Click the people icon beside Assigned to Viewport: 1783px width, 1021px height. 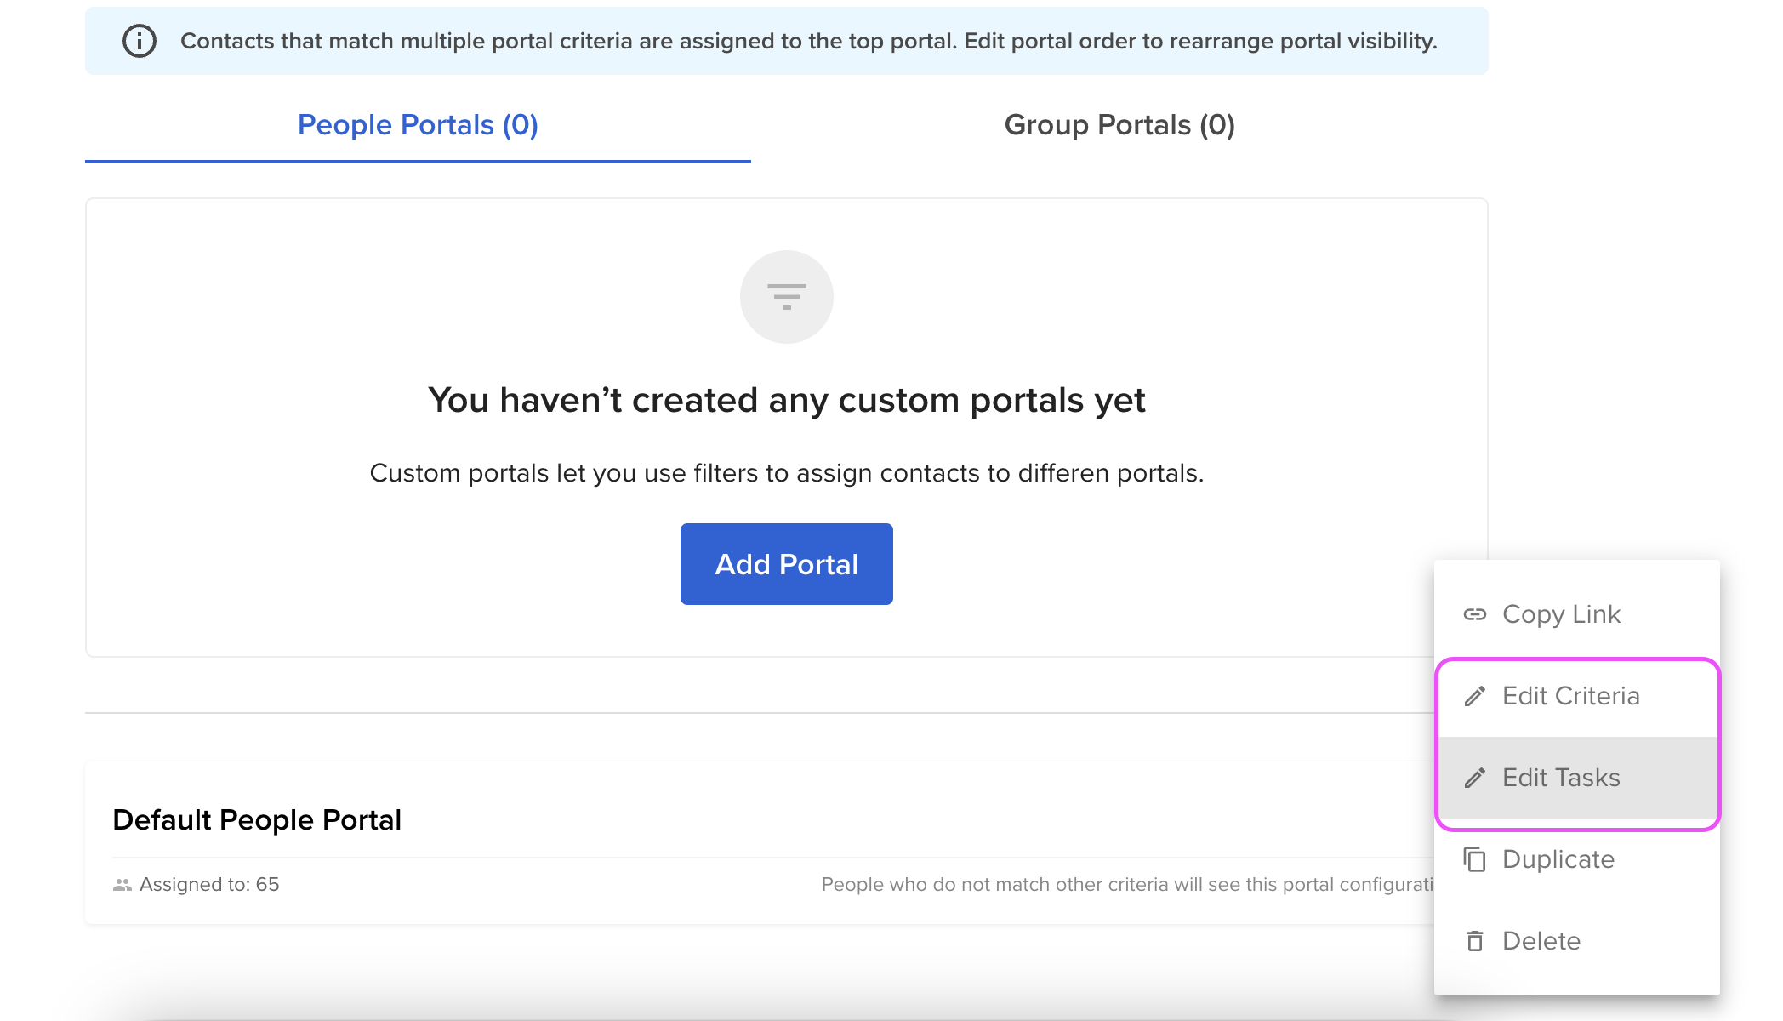point(122,885)
